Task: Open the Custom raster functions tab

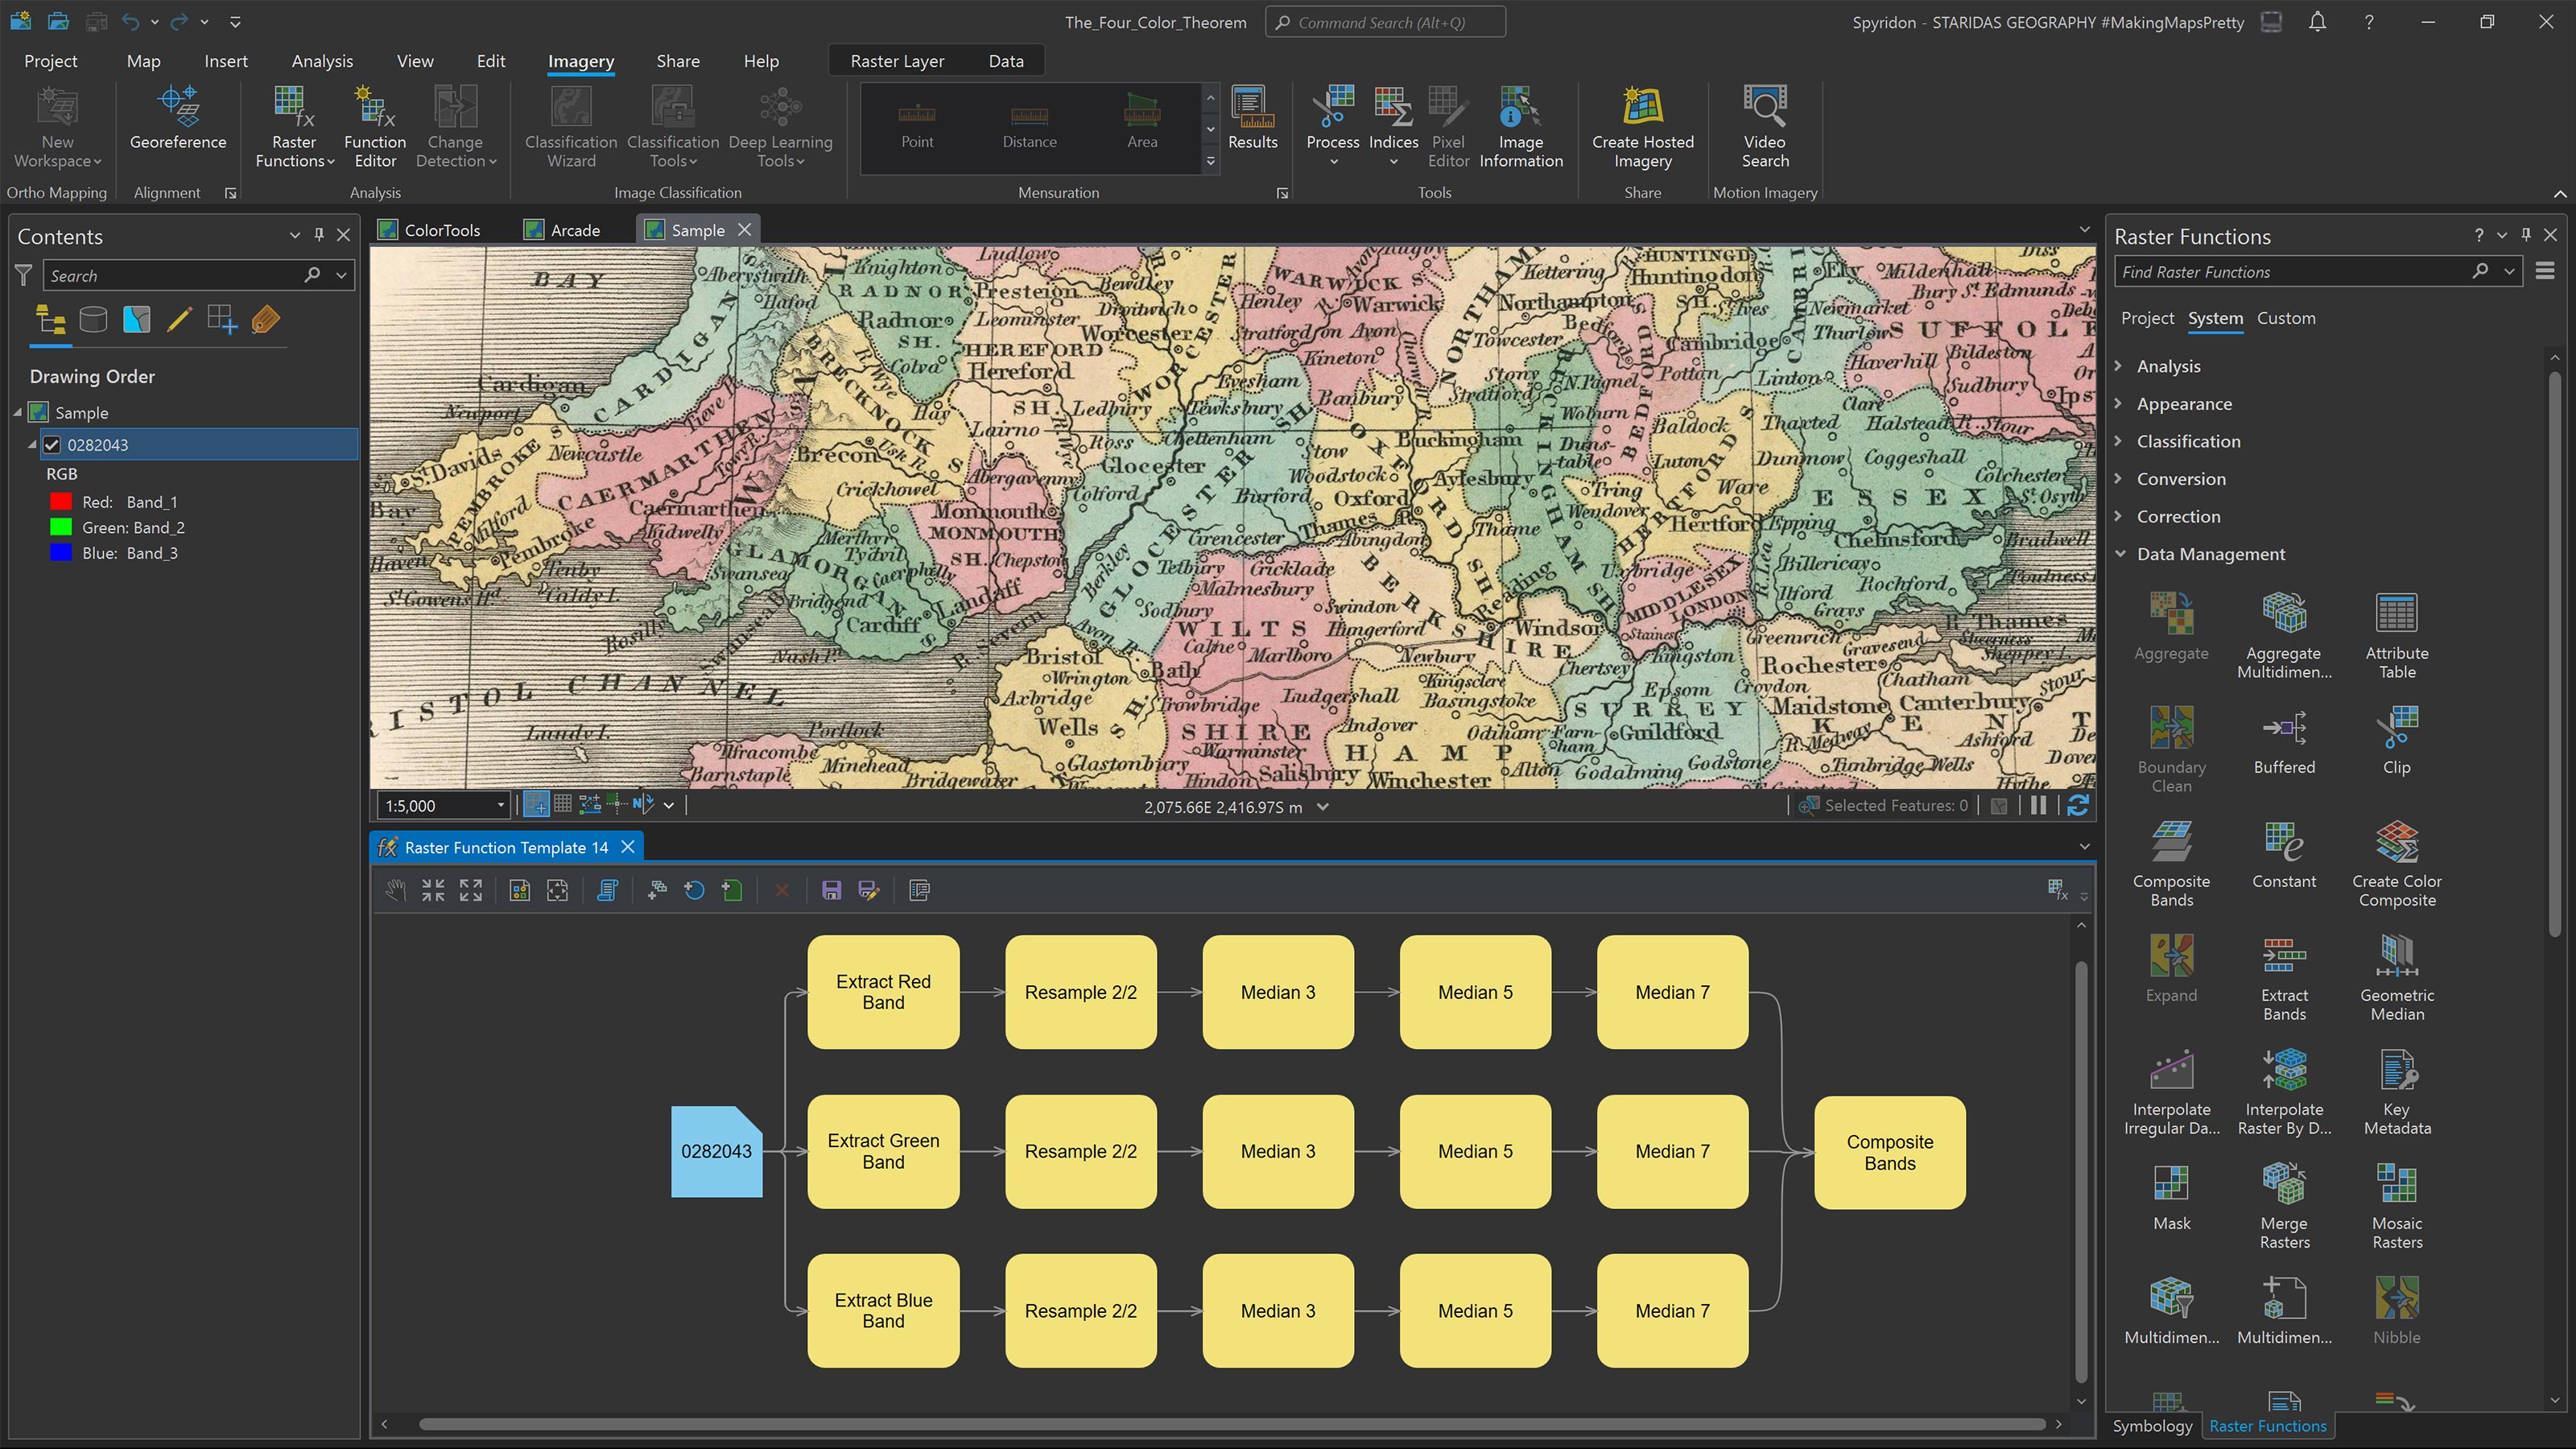Action: point(2287,318)
